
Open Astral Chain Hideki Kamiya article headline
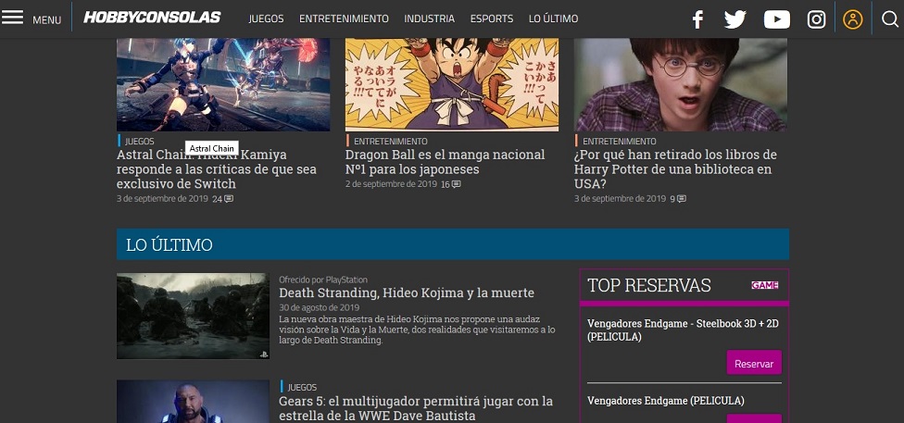pyautogui.click(x=216, y=169)
